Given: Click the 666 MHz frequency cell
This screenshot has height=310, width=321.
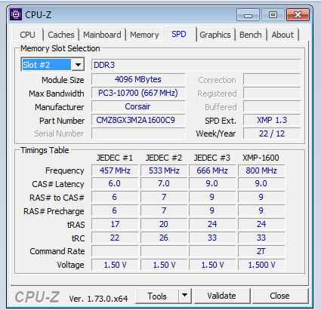Looking at the screenshot, I should click(x=212, y=170).
